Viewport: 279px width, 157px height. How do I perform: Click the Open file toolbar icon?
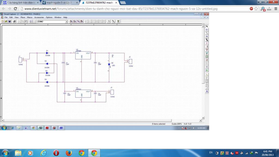6,21
